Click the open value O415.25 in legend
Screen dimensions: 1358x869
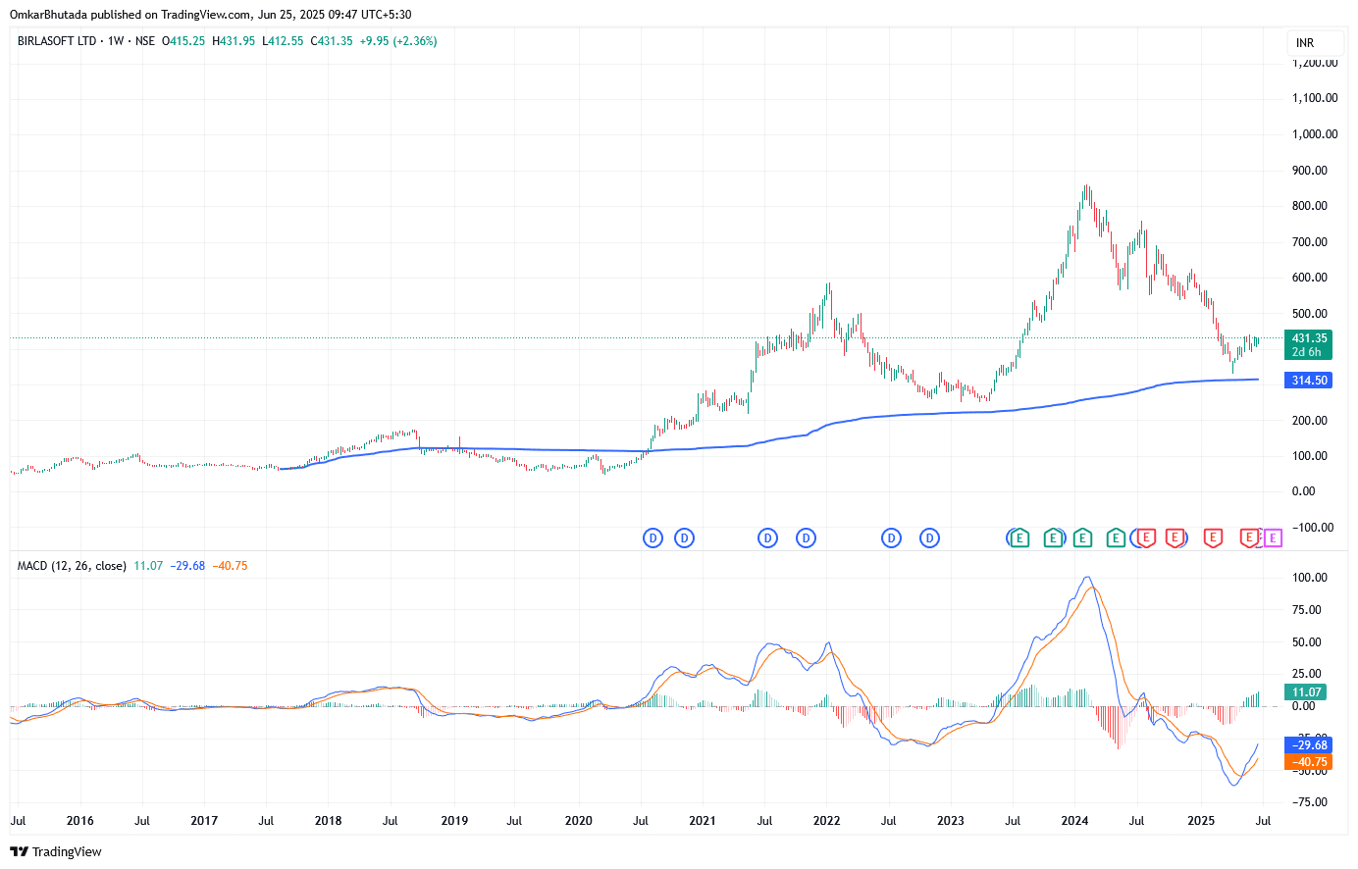click(183, 41)
